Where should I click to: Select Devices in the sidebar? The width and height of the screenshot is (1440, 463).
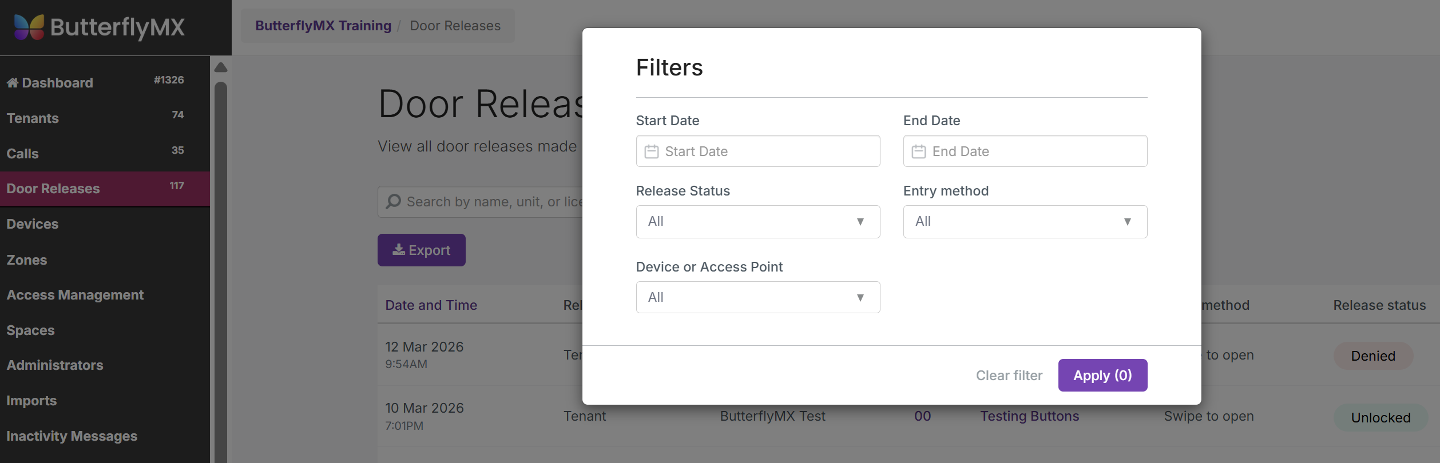tap(33, 224)
